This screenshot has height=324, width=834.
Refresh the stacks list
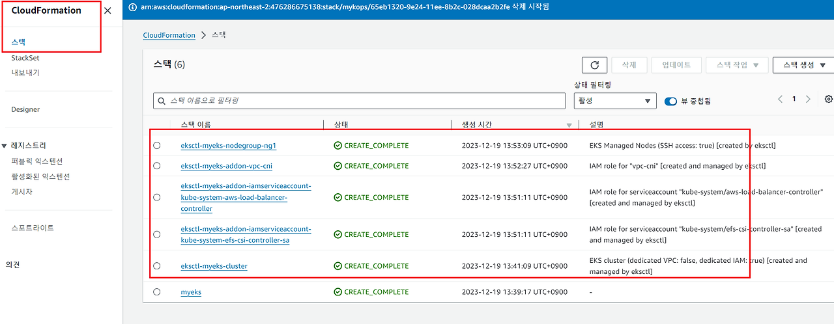tap(594, 65)
